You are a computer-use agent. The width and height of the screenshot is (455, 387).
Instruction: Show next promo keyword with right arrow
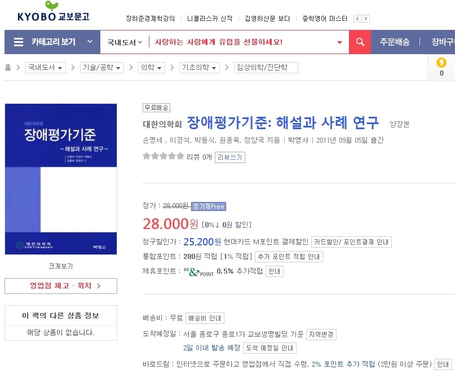365,19
